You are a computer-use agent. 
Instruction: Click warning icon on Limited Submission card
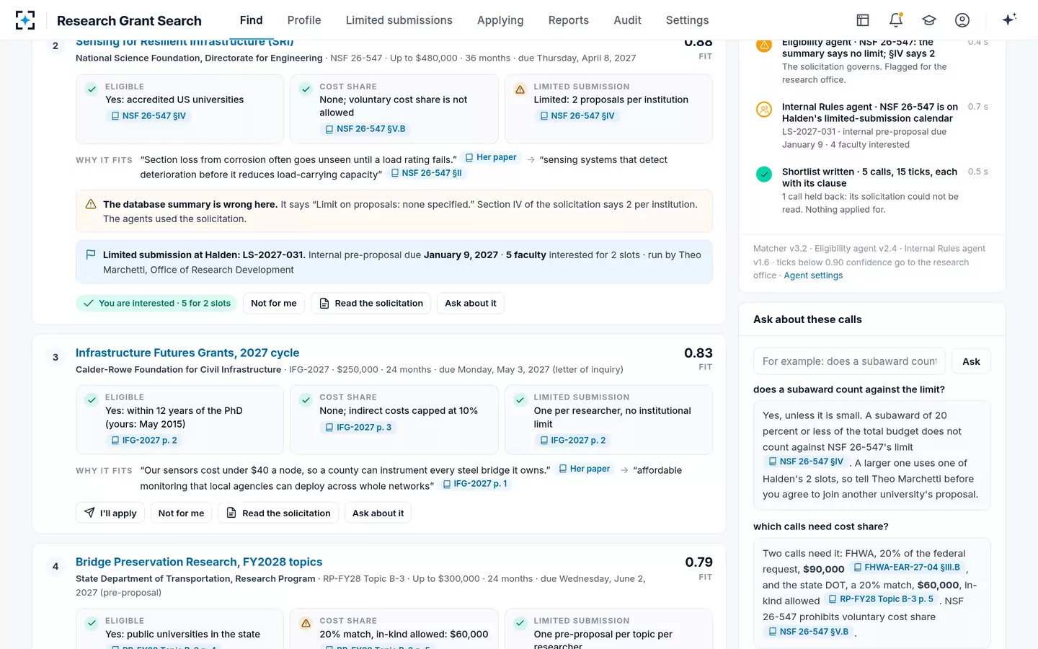click(x=520, y=89)
